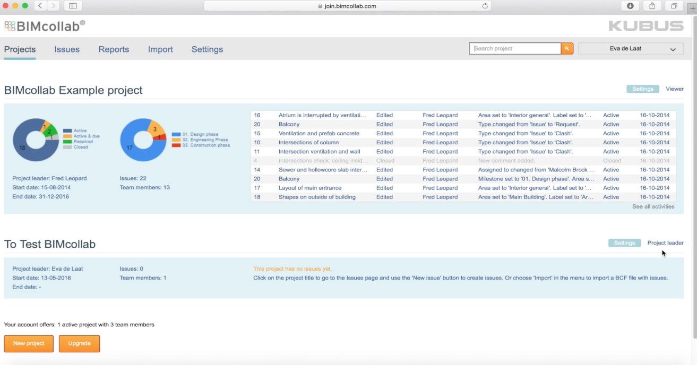Switch to the Issues tab
The image size is (697, 365).
[67, 49]
